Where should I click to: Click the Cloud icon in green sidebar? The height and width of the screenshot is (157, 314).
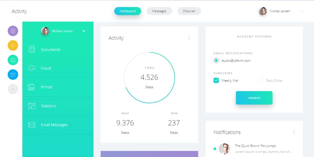pos(31,68)
